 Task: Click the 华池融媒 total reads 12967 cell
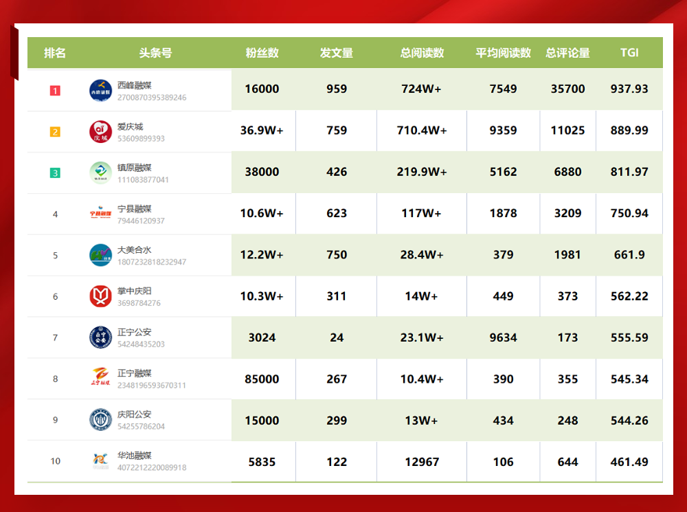pos(422,462)
